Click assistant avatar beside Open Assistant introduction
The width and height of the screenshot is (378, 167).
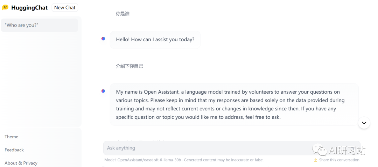pyautogui.click(x=103, y=91)
